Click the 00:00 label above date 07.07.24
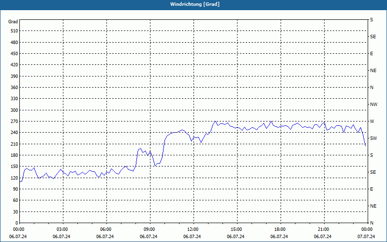Image resolution: width=387 pixels, height=242 pixels. [x=367, y=229]
